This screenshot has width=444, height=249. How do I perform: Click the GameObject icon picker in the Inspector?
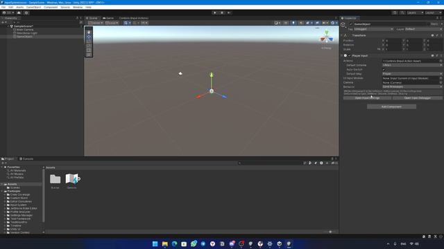pos(343,25)
